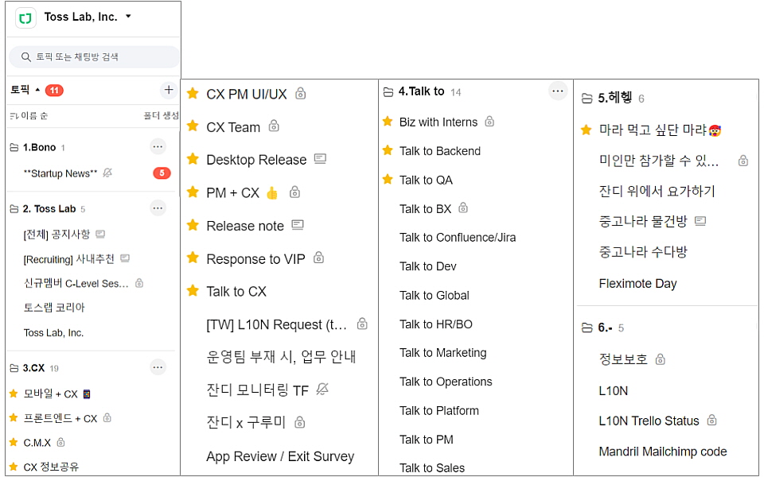764x477 pixels.
Task: Click the unread badge 5 on Startup News
Action: point(162,173)
